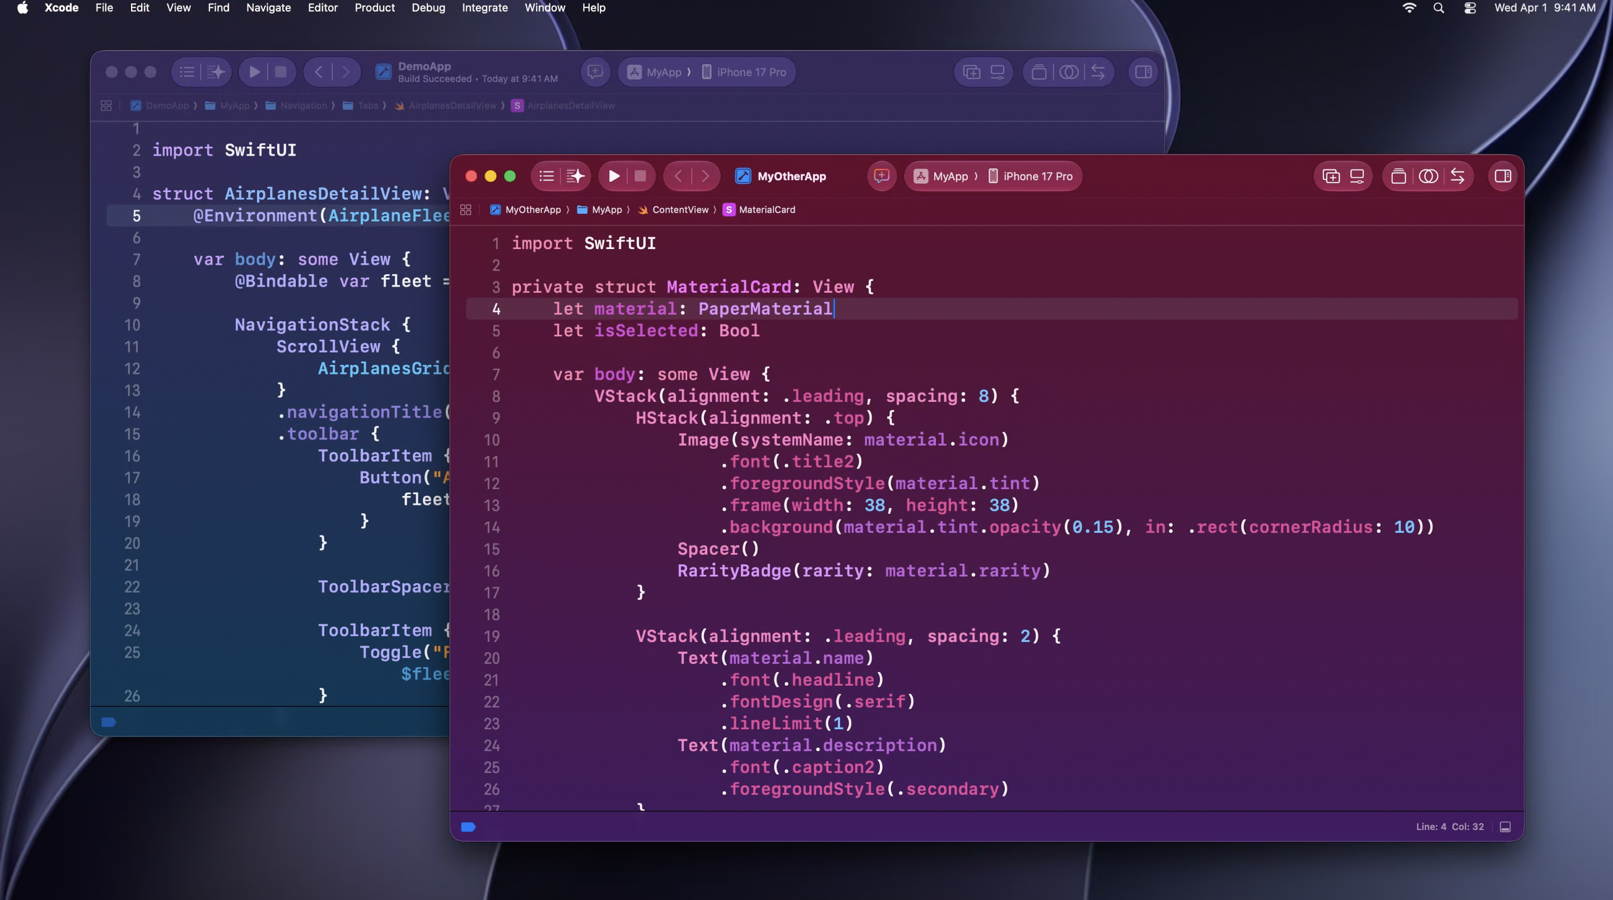The image size is (1613, 900).
Task: Open related items grid in MyOtherApp jump bar
Action: pyautogui.click(x=465, y=210)
